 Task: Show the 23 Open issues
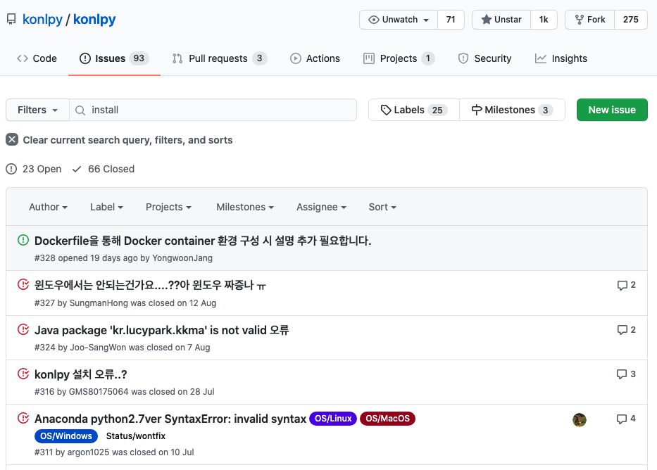pyautogui.click(x=34, y=169)
